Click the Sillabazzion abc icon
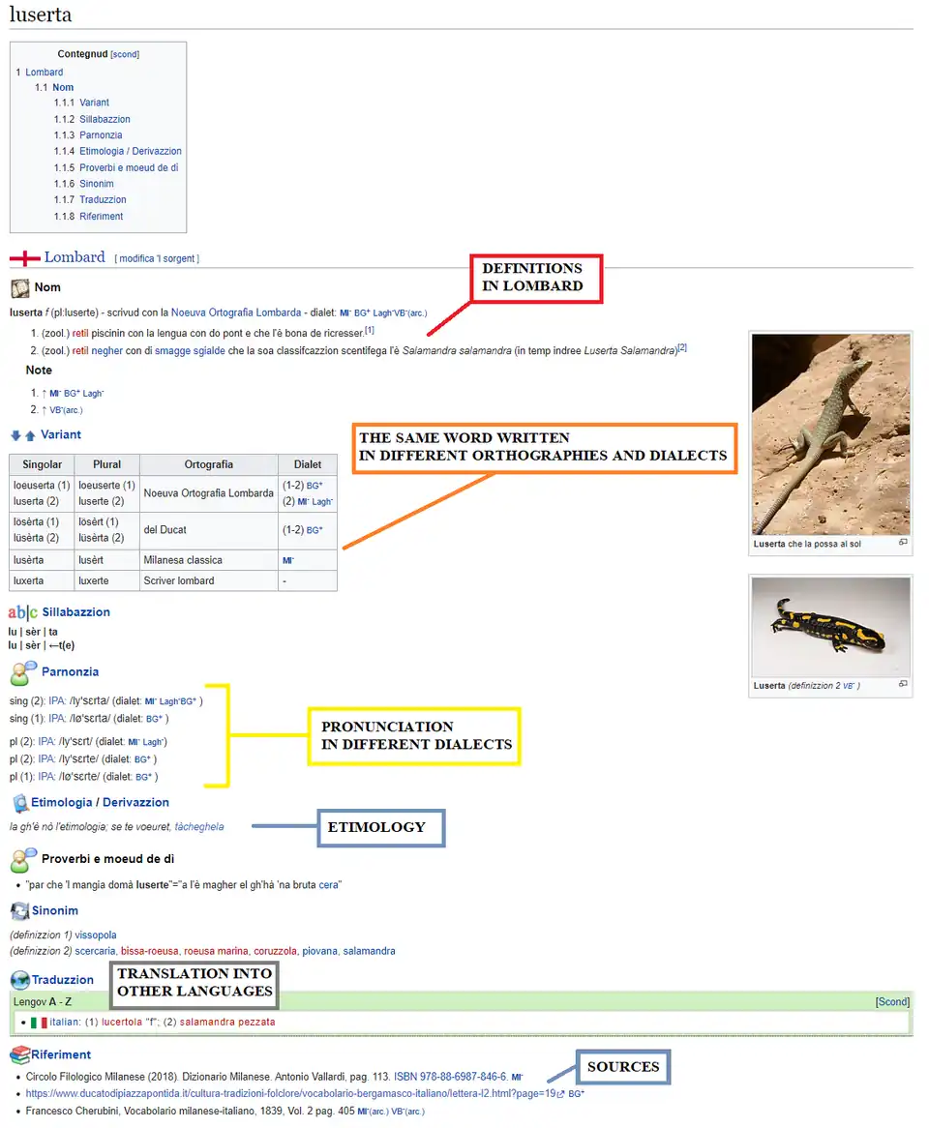This screenshot has height=1128, width=929. point(22,612)
